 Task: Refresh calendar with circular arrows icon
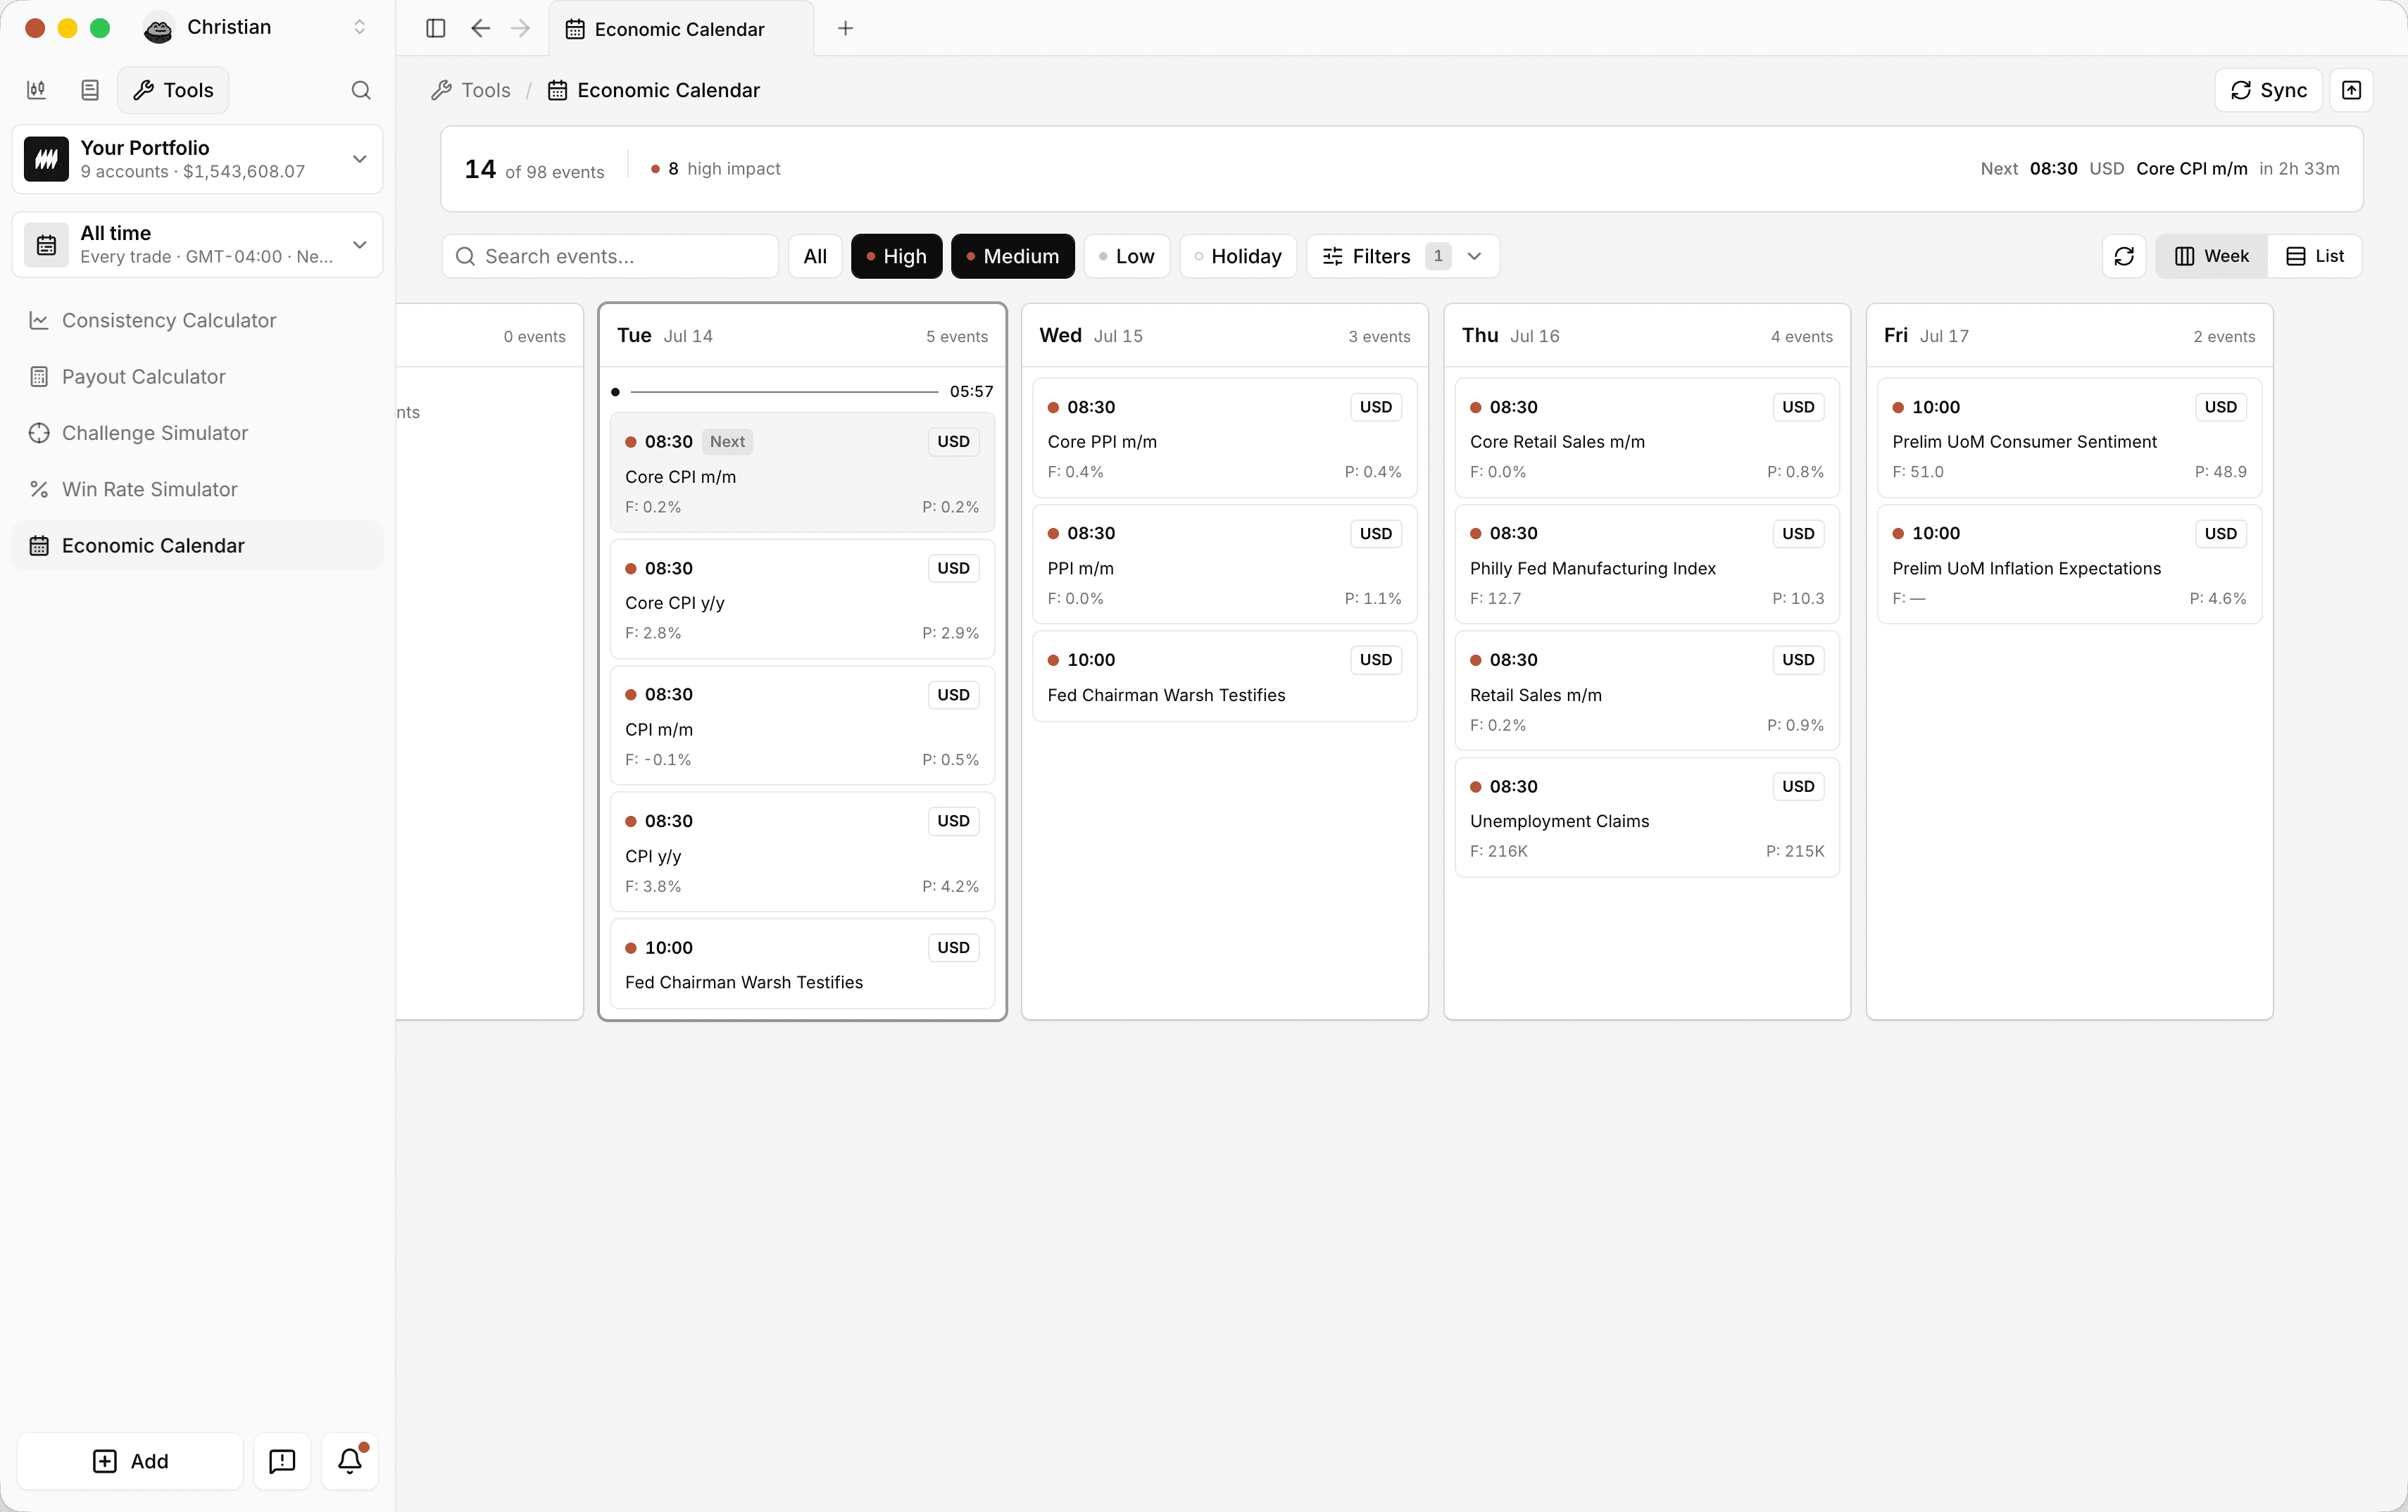pos(2124,256)
